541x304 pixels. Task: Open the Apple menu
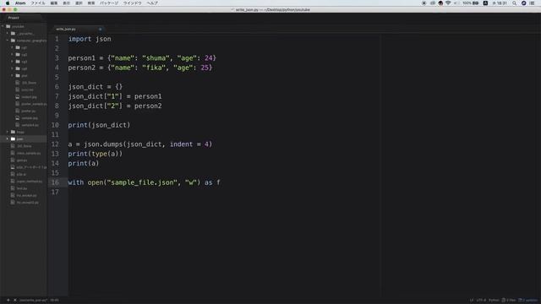pos(8,3)
